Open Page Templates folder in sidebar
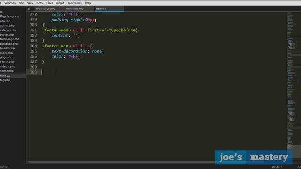Viewport: 301px width, 169px height. pos(9,16)
